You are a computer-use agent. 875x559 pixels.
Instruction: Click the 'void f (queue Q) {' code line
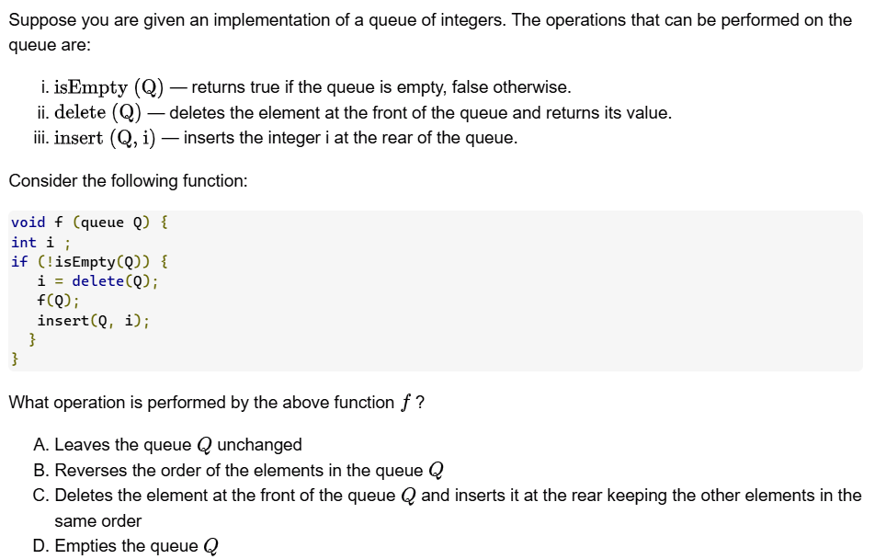(89, 222)
